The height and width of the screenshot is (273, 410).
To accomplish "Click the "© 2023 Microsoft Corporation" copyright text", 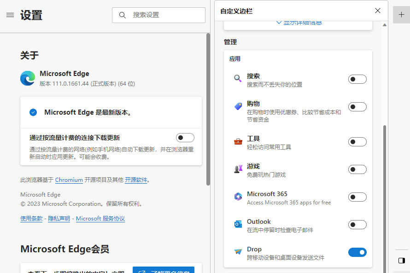I will tap(82, 204).
